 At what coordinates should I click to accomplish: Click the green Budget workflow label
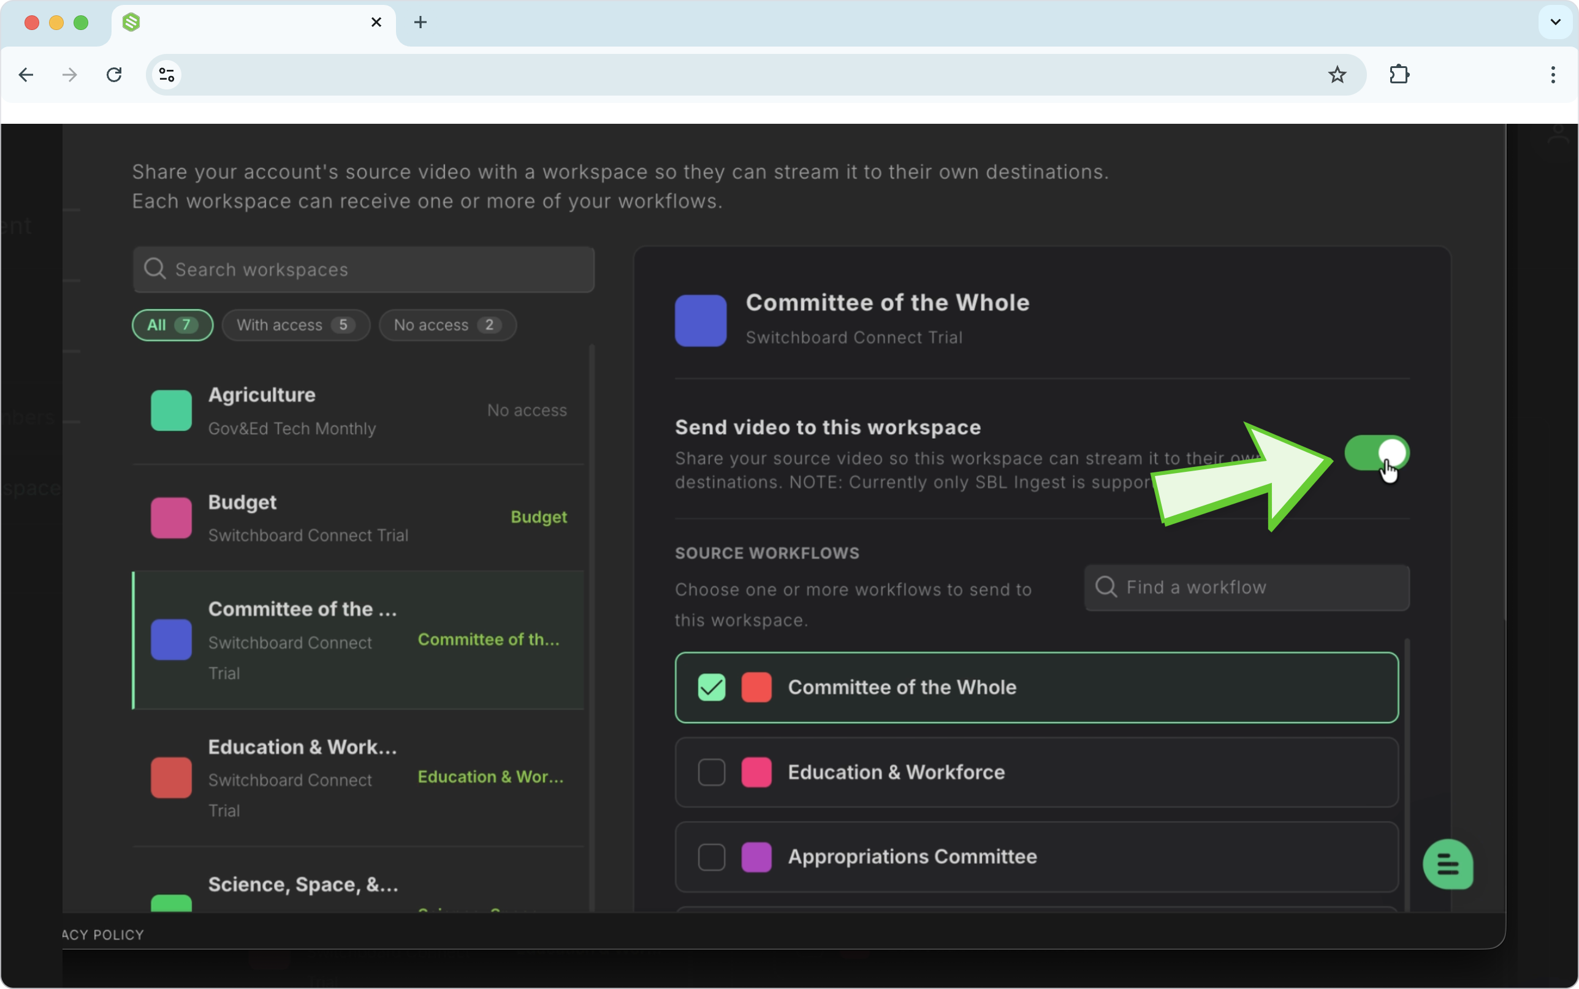point(538,517)
